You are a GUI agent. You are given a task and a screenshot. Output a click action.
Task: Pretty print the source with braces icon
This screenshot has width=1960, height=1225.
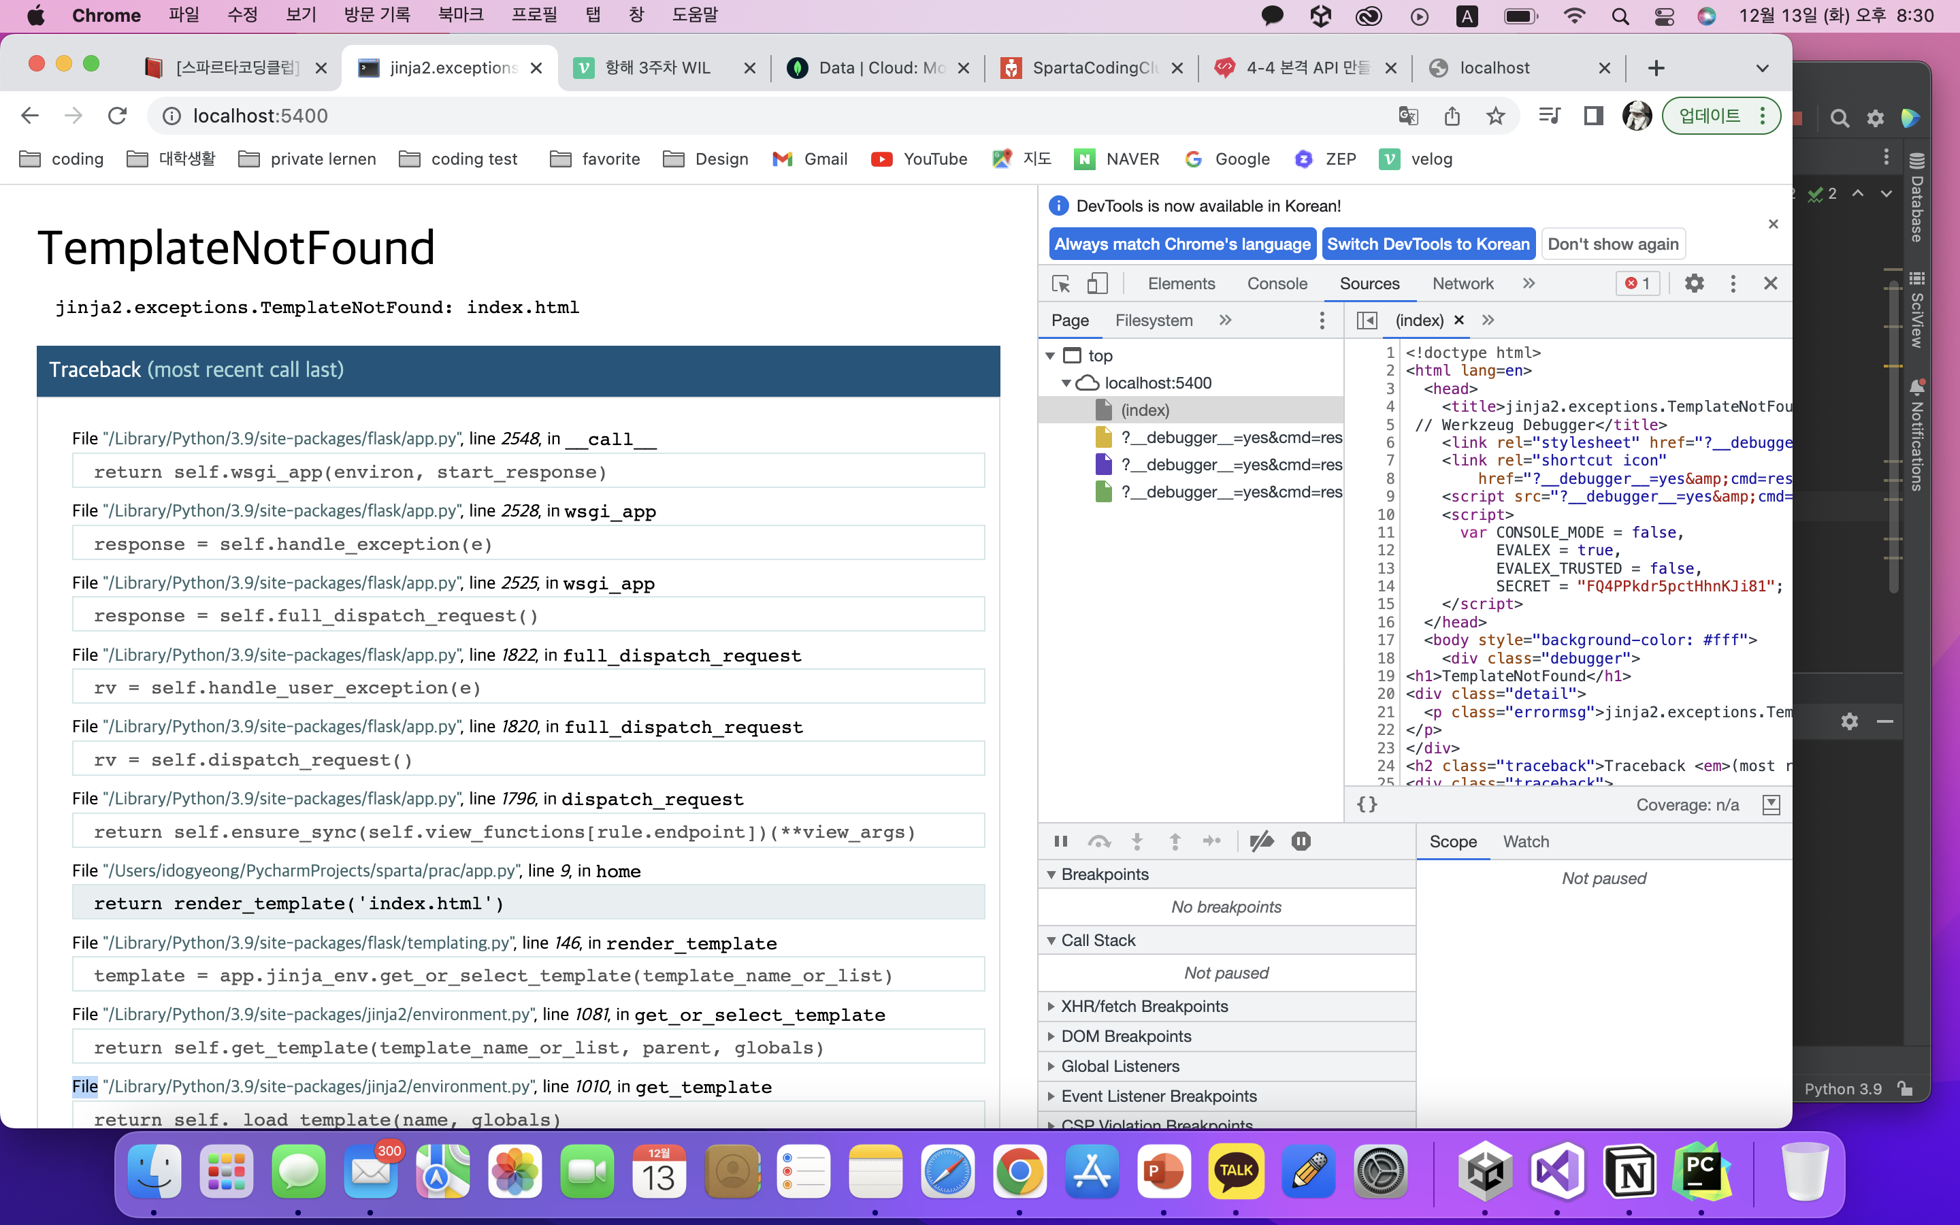tap(1367, 804)
